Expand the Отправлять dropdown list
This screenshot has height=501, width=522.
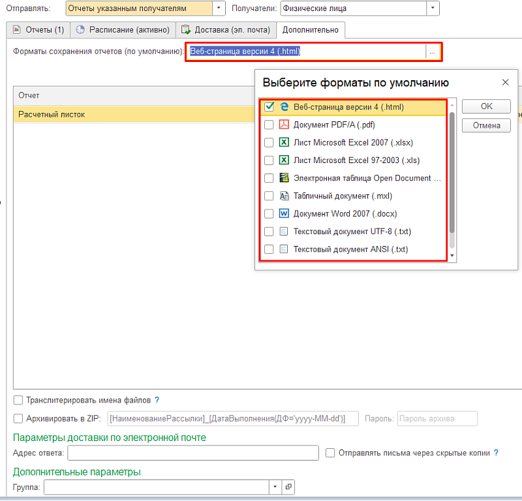click(x=219, y=8)
